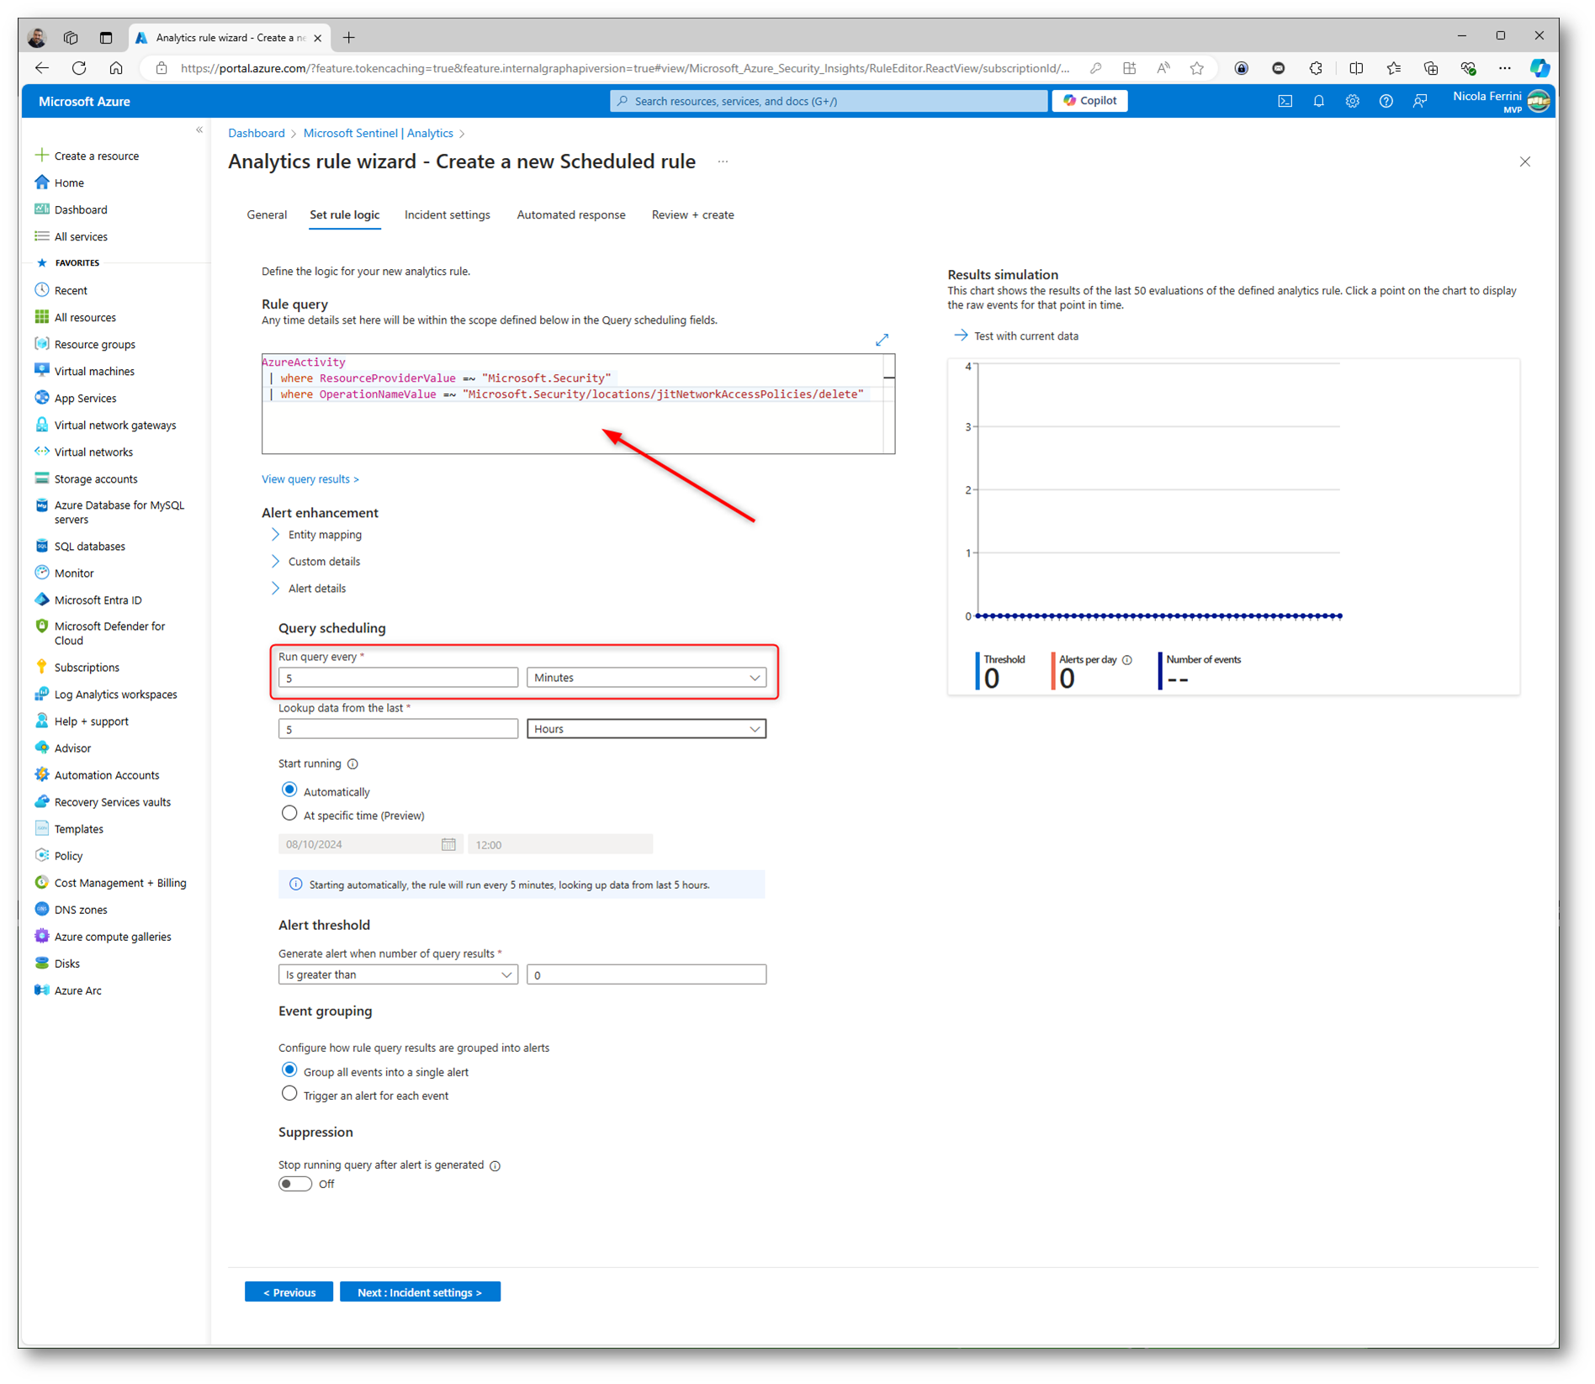Open Nicola Ferrini account avatar
Viewport: 1595px width, 1384px height.
[1539, 101]
